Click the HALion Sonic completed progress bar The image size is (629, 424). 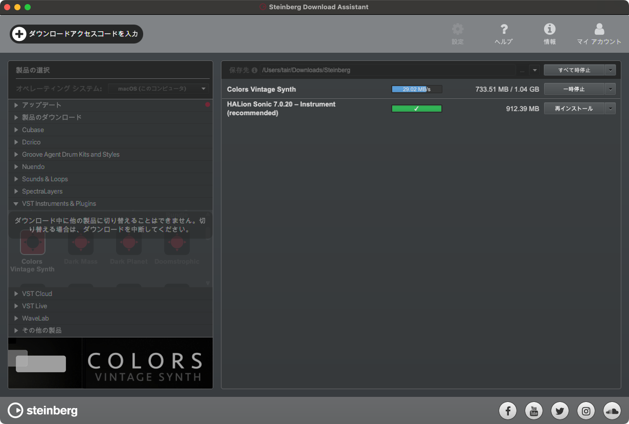[x=417, y=109]
